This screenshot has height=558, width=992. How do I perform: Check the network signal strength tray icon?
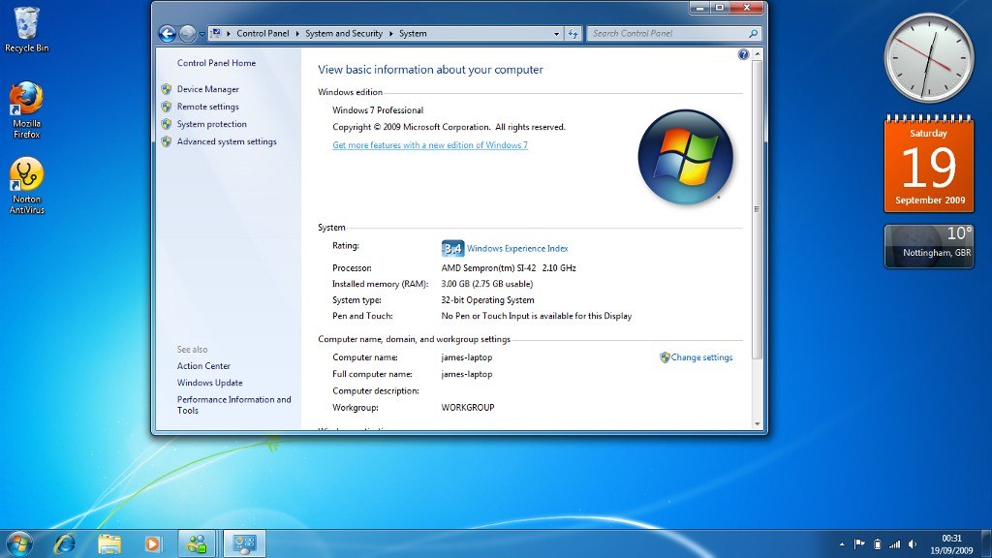coord(893,543)
